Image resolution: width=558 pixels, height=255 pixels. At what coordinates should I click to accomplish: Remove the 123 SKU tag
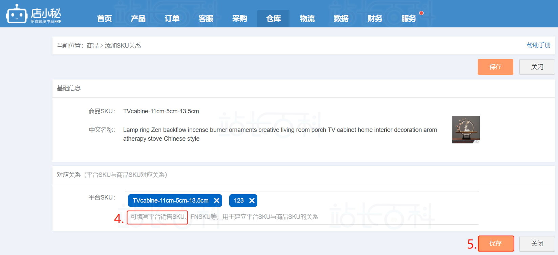[x=252, y=201]
